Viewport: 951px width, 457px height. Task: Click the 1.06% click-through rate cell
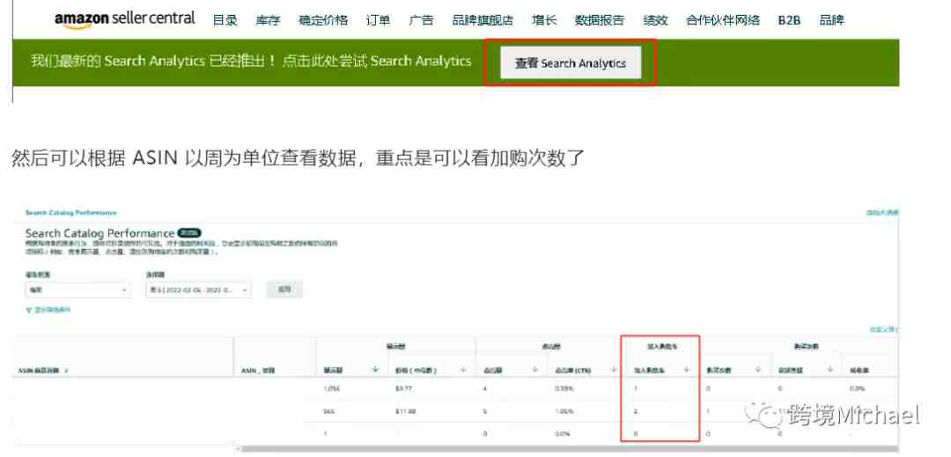(x=564, y=411)
